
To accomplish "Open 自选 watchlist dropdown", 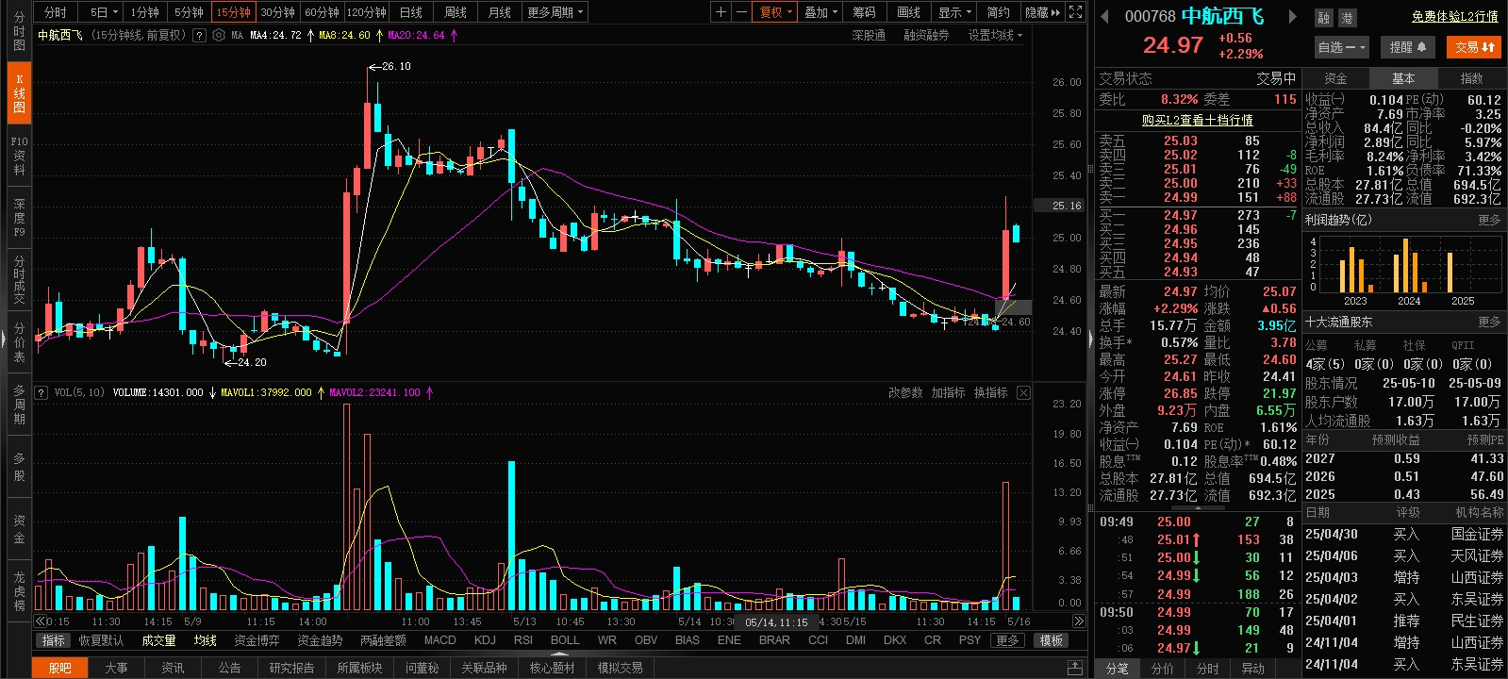I will (1341, 47).
